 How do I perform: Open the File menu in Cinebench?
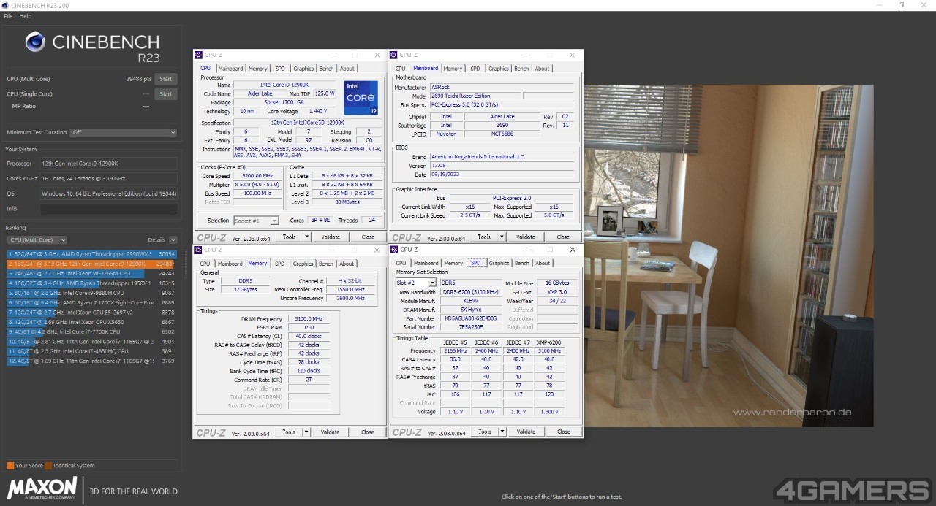click(x=8, y=16)
